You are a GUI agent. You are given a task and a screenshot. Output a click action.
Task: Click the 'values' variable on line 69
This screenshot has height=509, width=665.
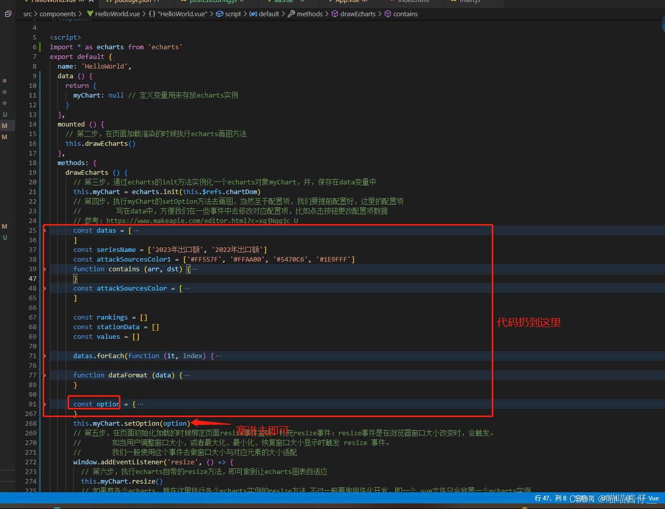point(109,337)
